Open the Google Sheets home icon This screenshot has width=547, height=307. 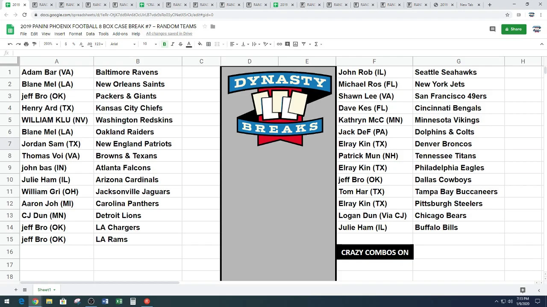coord(10,29)
